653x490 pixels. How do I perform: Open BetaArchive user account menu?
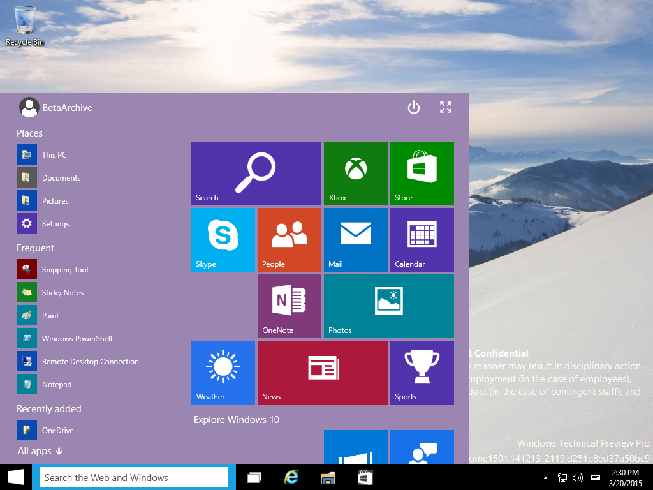tap(55, 108)
